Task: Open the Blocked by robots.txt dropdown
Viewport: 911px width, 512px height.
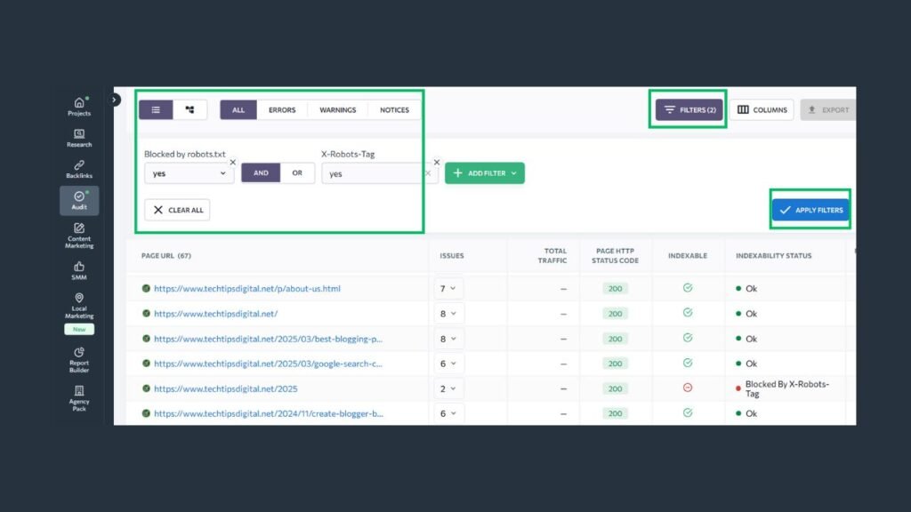Action: pyautogui.click(x=189, y=173)
